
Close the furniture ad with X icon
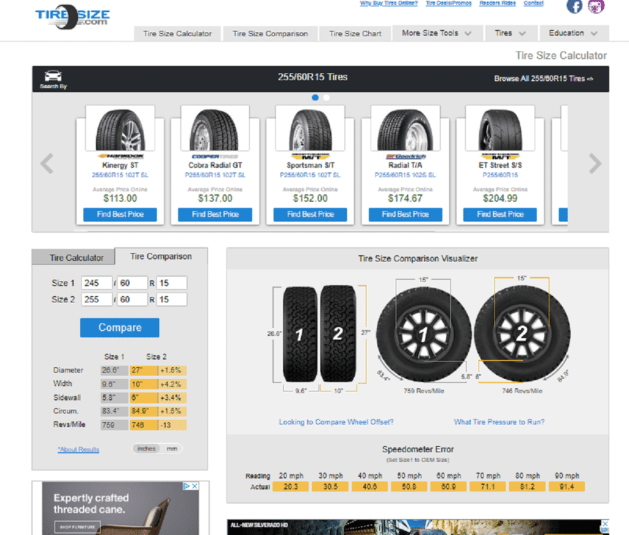click(x=195, y=486)
